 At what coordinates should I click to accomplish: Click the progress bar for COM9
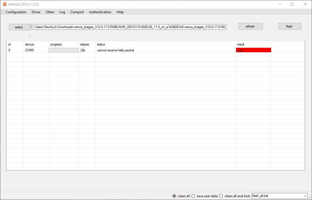click(64, 50)
